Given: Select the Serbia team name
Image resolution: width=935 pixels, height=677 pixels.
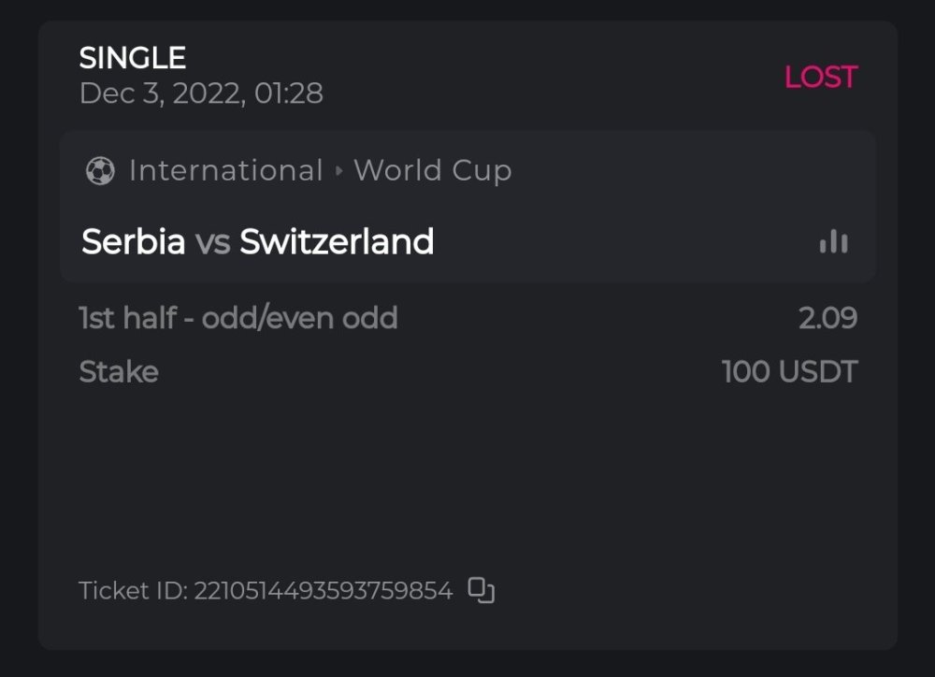Looking at the screenshot, I should [134, 242].
